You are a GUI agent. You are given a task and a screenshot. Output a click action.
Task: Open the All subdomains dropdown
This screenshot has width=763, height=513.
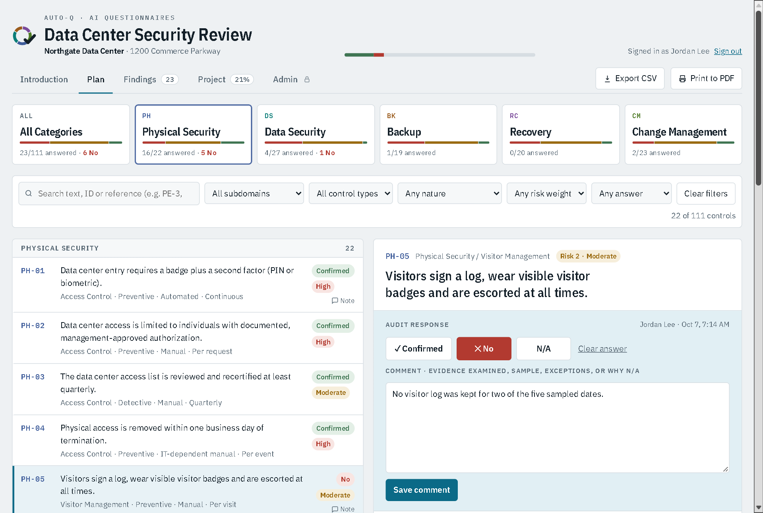click(x=254, y=193)
